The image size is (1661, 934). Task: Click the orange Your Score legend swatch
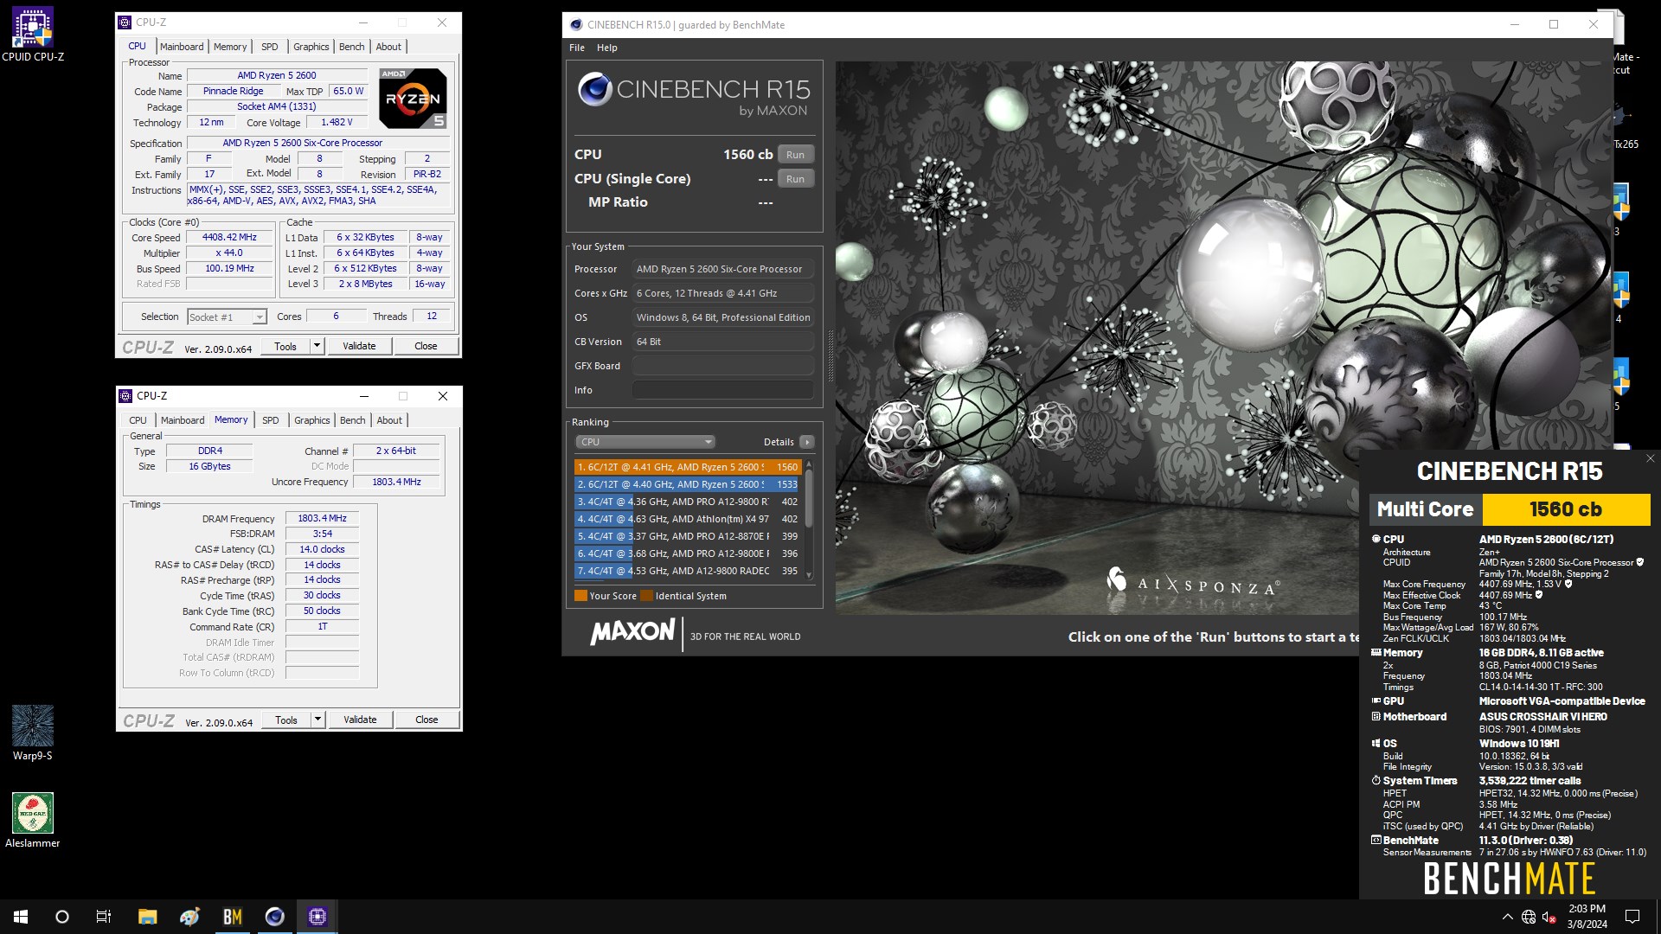coord(580,596)
